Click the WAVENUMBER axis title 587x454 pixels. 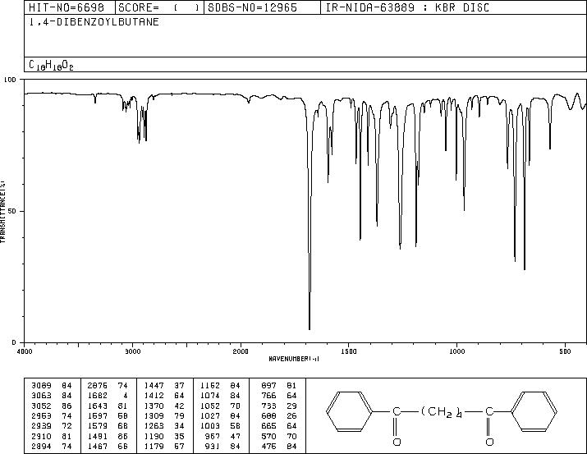[294, 359]
